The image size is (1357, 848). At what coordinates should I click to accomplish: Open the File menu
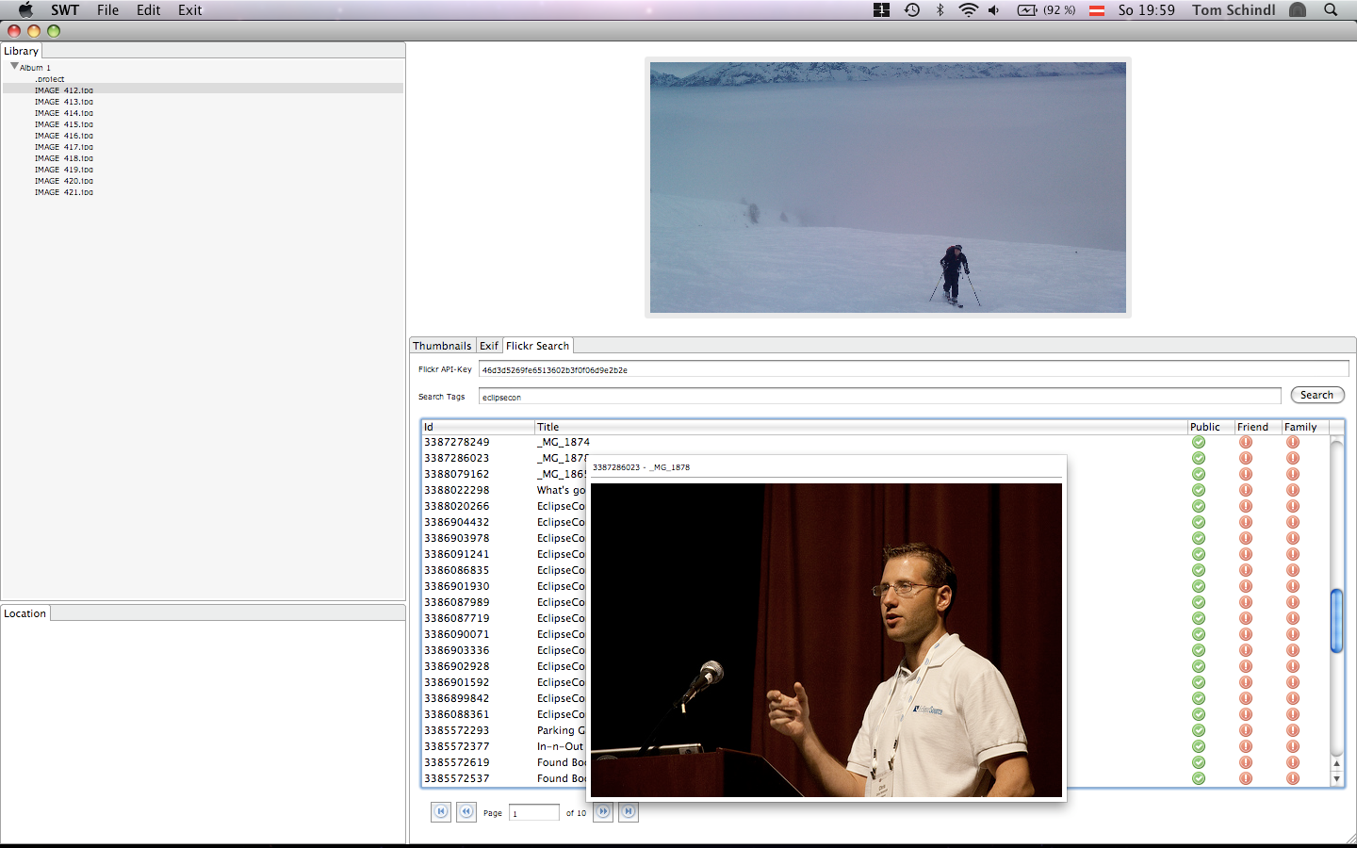click(107, 10)
